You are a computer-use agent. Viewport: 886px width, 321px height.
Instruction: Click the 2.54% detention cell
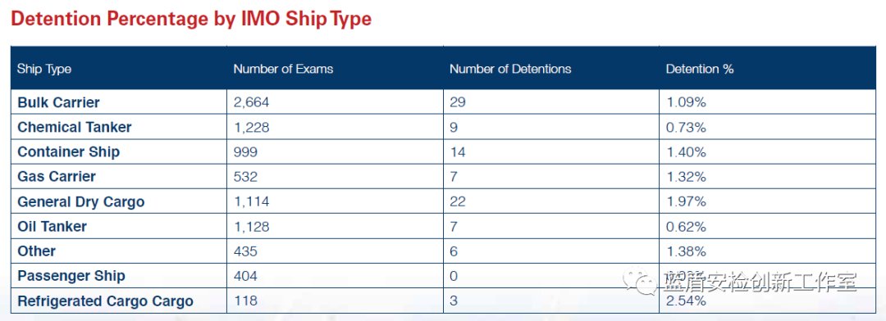(767, 301)
